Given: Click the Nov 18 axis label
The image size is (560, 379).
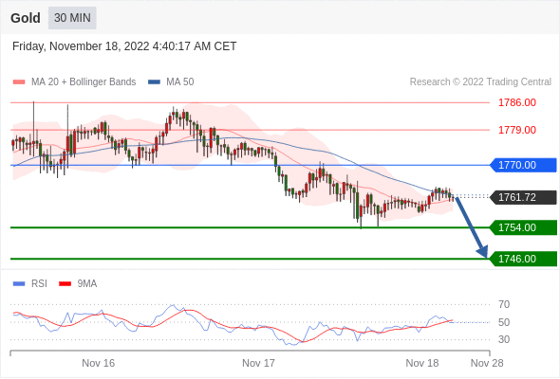Looking at the screenshot, I should (421, 363).
